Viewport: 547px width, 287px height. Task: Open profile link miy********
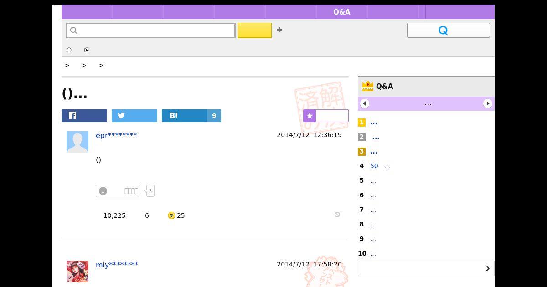tap(117, 265)
